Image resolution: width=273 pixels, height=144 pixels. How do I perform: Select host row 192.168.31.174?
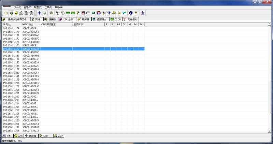pos(73,42)
